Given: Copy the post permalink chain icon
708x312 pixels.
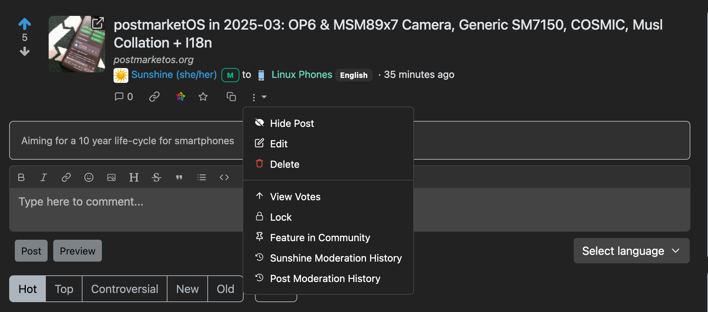Looking at the screenshot, I should pyautogui.click(x=154, y=97).
